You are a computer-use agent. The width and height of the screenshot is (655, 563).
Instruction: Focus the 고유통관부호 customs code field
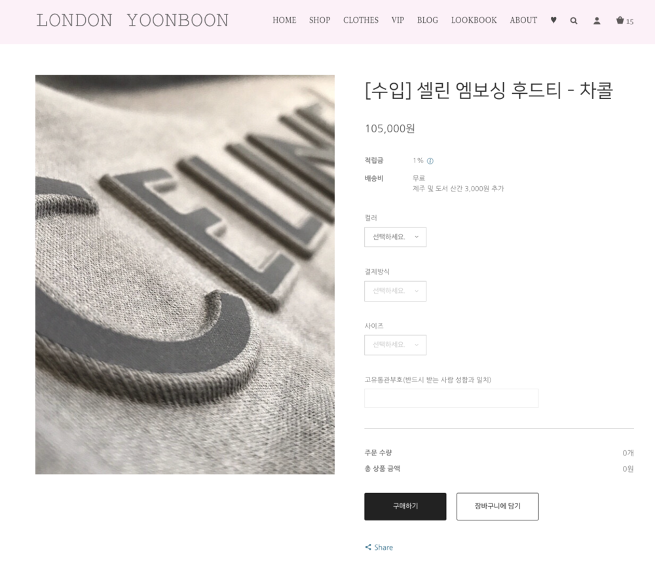coord(451,398)
